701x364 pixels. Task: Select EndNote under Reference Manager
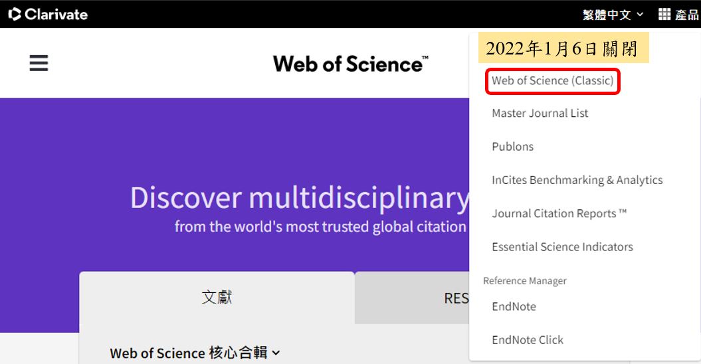[514, 306]
